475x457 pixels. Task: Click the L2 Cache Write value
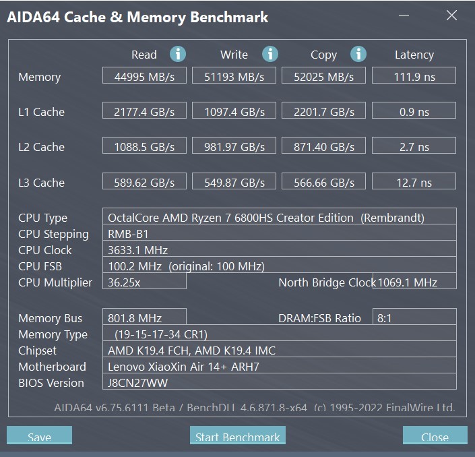[x=234, y=146]
